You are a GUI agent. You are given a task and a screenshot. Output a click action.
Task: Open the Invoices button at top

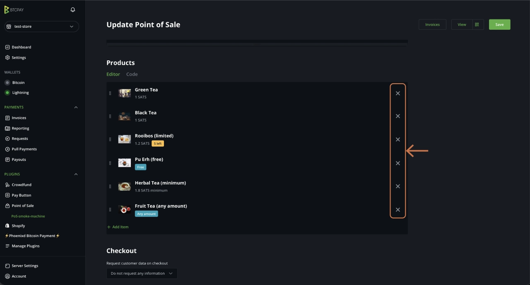pos(432,24)
